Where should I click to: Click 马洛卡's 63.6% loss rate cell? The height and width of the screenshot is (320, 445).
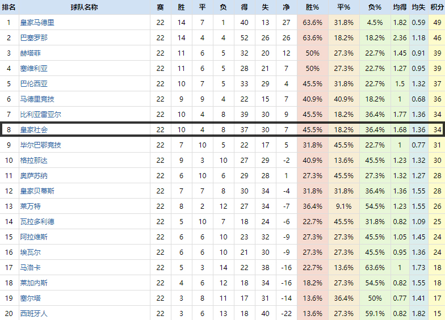[x=375, y=267]
